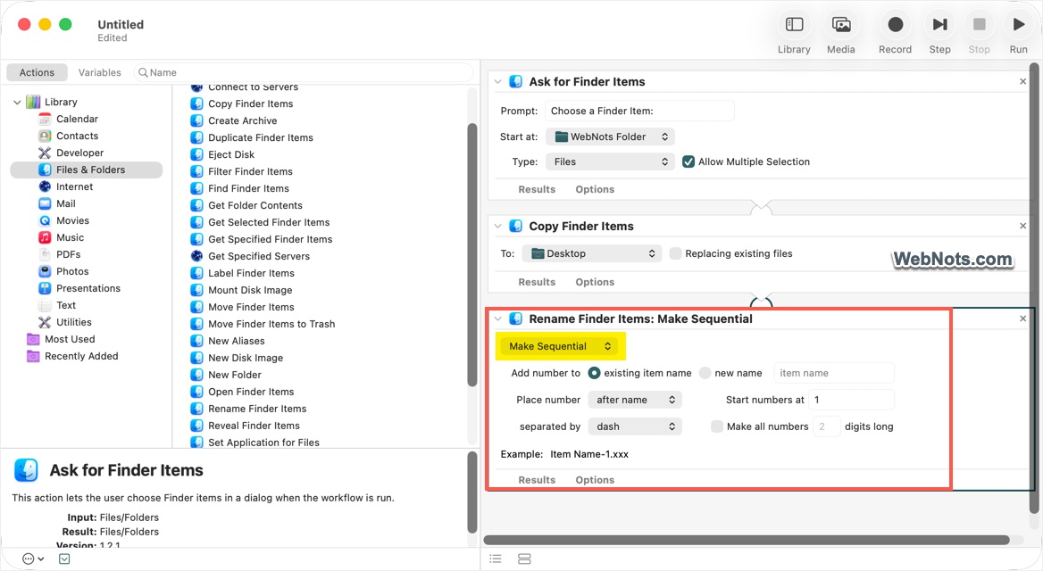
Task: Click the workflow variables view icon
Action: coord(524,559)
